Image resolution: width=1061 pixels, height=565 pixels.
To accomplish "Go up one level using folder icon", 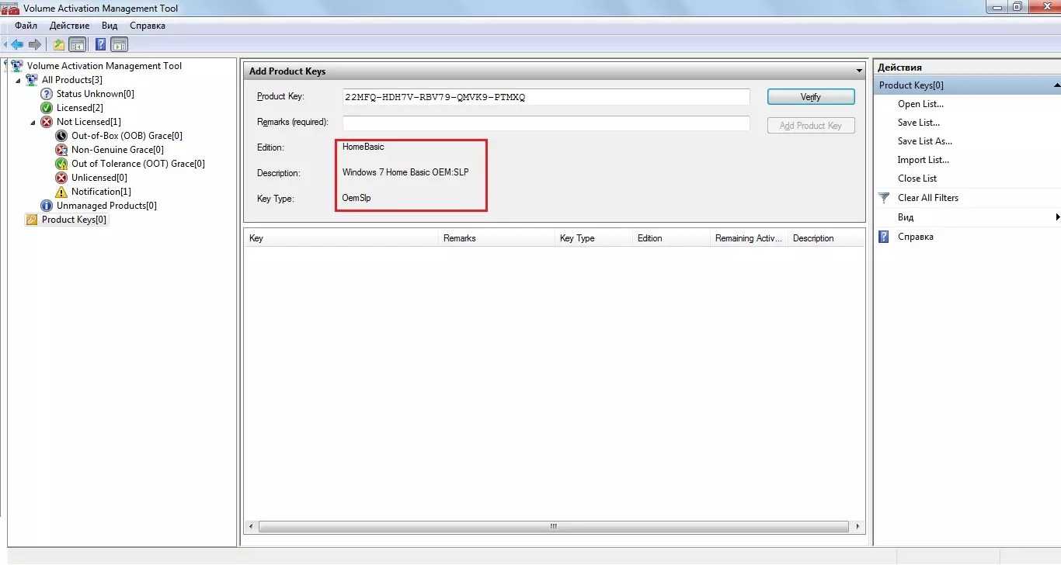I will point(59,44).
